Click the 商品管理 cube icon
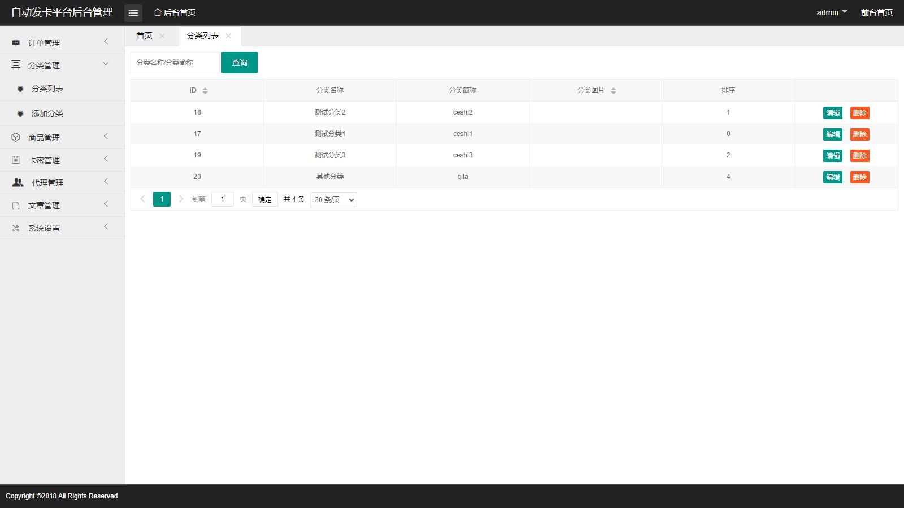This screenshot has height=508, width=904. pyautogui.click(x=16, y=138)
